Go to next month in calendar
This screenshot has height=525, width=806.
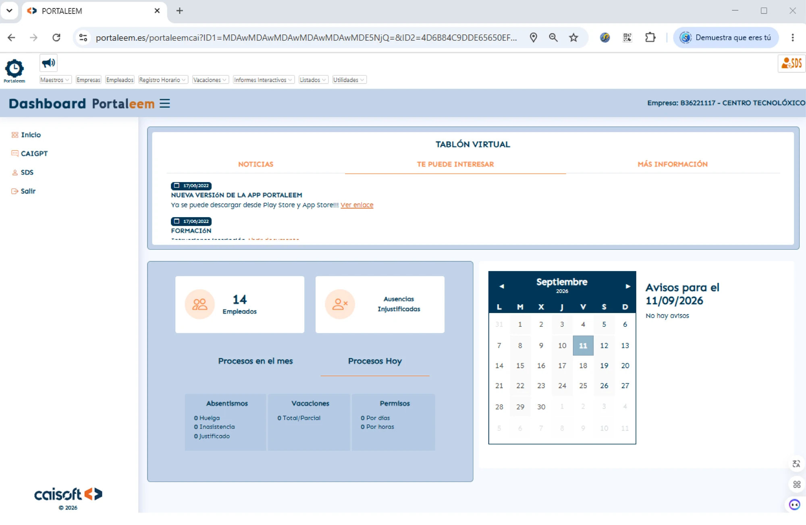tap(627, 286)
